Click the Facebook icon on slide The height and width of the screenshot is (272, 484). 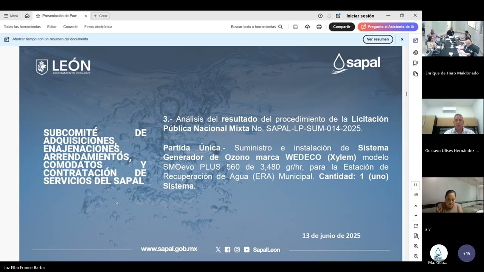[227, 250]
